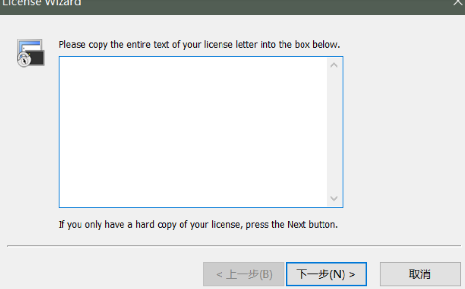
Task: Click the down arrow of the license box scrollbar
Action: (x=334, y=198)
